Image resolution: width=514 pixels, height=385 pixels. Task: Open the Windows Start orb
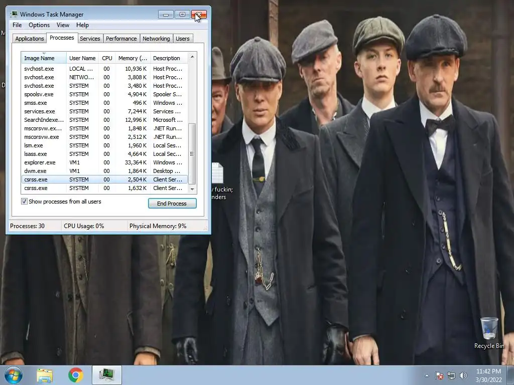pyautogui.click(x=14, y=375)
